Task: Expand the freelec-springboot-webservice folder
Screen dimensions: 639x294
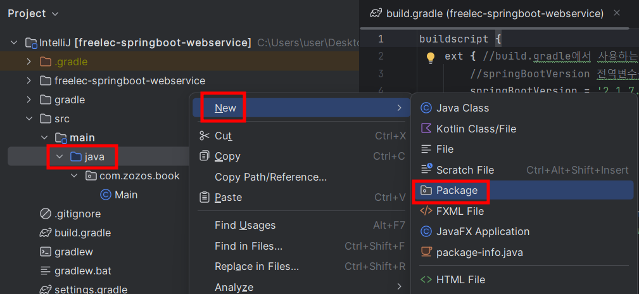Action: click(x=29, y=80)
